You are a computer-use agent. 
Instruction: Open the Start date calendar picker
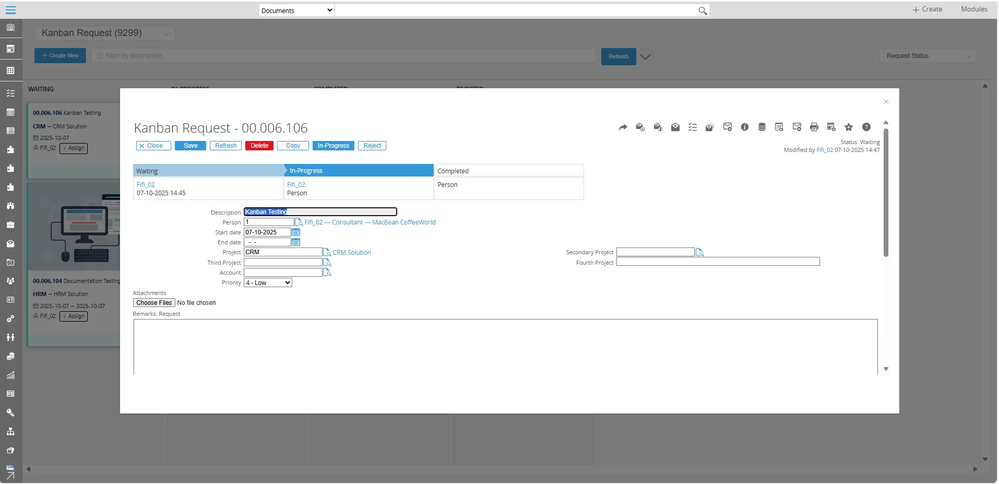click(x=296, y=232)
